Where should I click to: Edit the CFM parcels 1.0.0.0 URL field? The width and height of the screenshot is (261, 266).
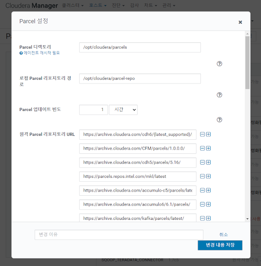(138, 148)
